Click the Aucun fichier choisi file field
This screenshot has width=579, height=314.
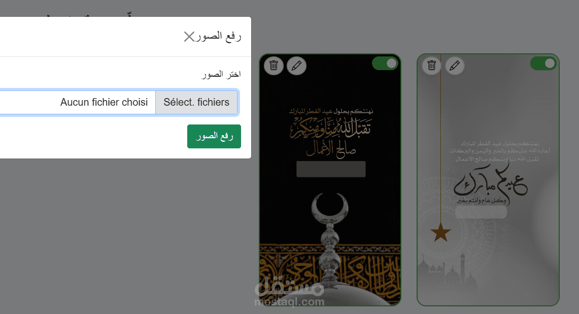(77, 102)
